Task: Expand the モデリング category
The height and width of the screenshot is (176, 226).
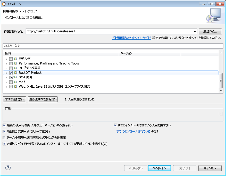Action: 6,59
